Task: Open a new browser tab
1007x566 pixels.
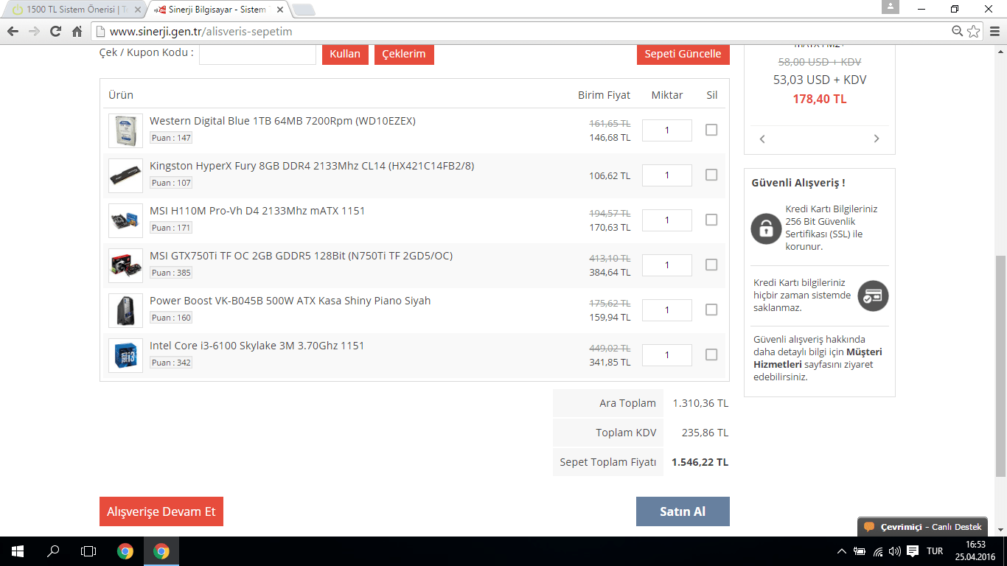Action: tap(303, 10)
